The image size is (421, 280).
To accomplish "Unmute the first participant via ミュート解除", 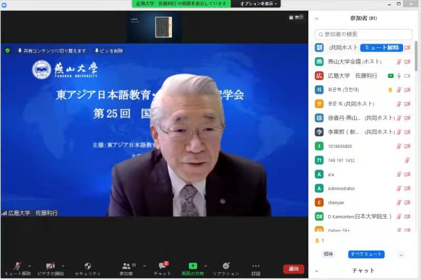I will [x=382, y=47].
